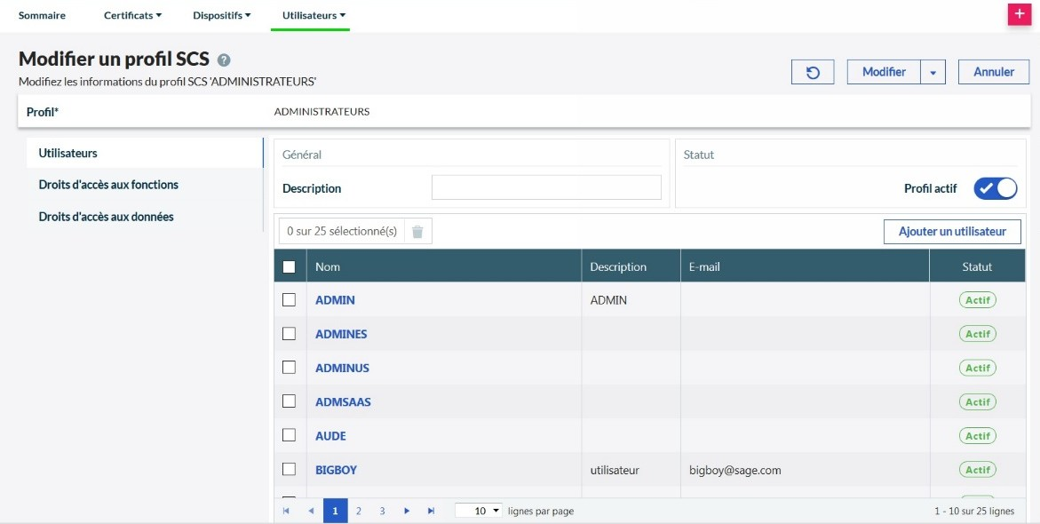Open the Dispositifs menu
The image size is (1040, 524).
tap(221, 15)
